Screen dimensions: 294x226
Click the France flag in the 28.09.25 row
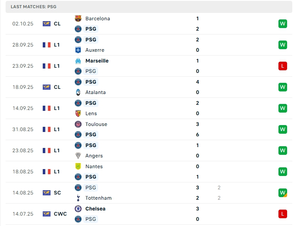pos(47,45)
